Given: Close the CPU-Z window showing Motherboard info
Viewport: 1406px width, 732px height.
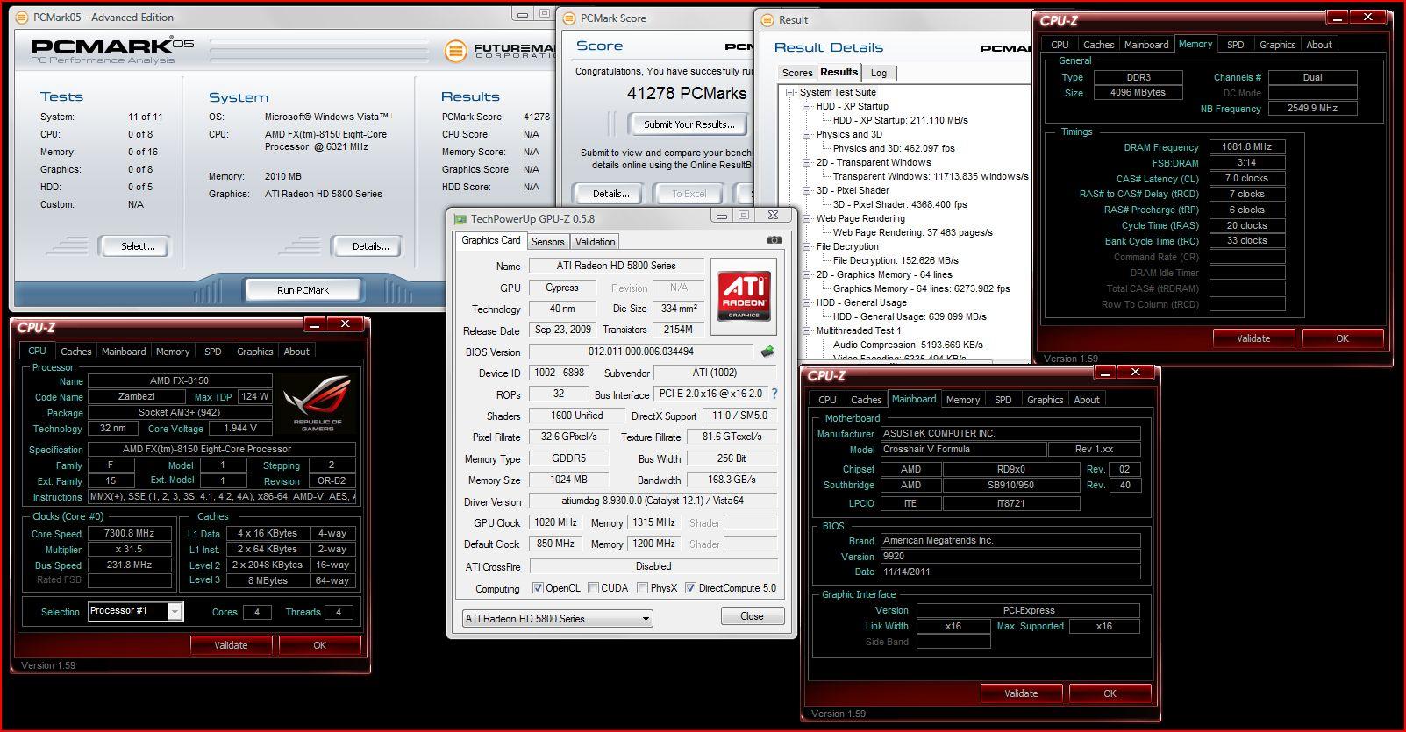Looking at the screenshot, I should [x=1135, y=373].
